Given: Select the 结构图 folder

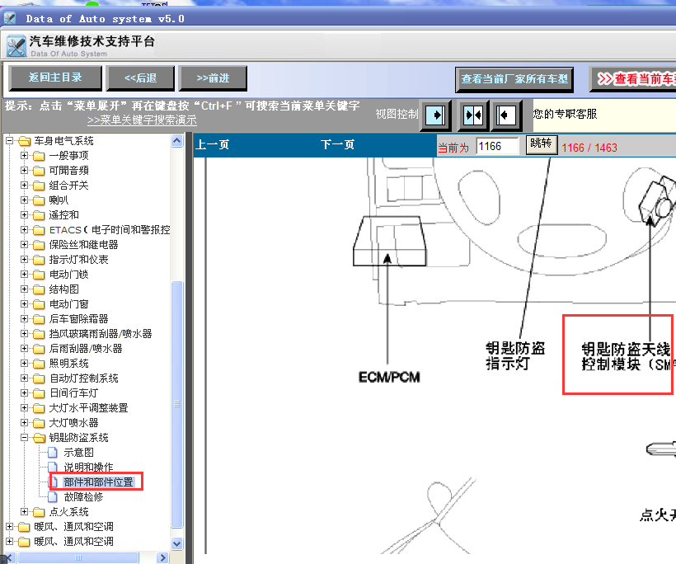Looking at the screenshot, I should [x=63, y=289].
